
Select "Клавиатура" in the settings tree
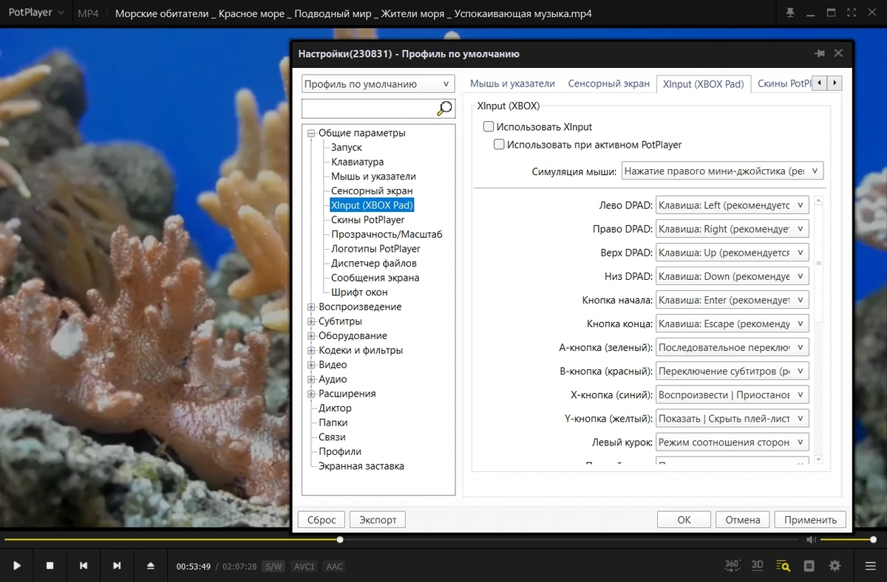(357, 162)
